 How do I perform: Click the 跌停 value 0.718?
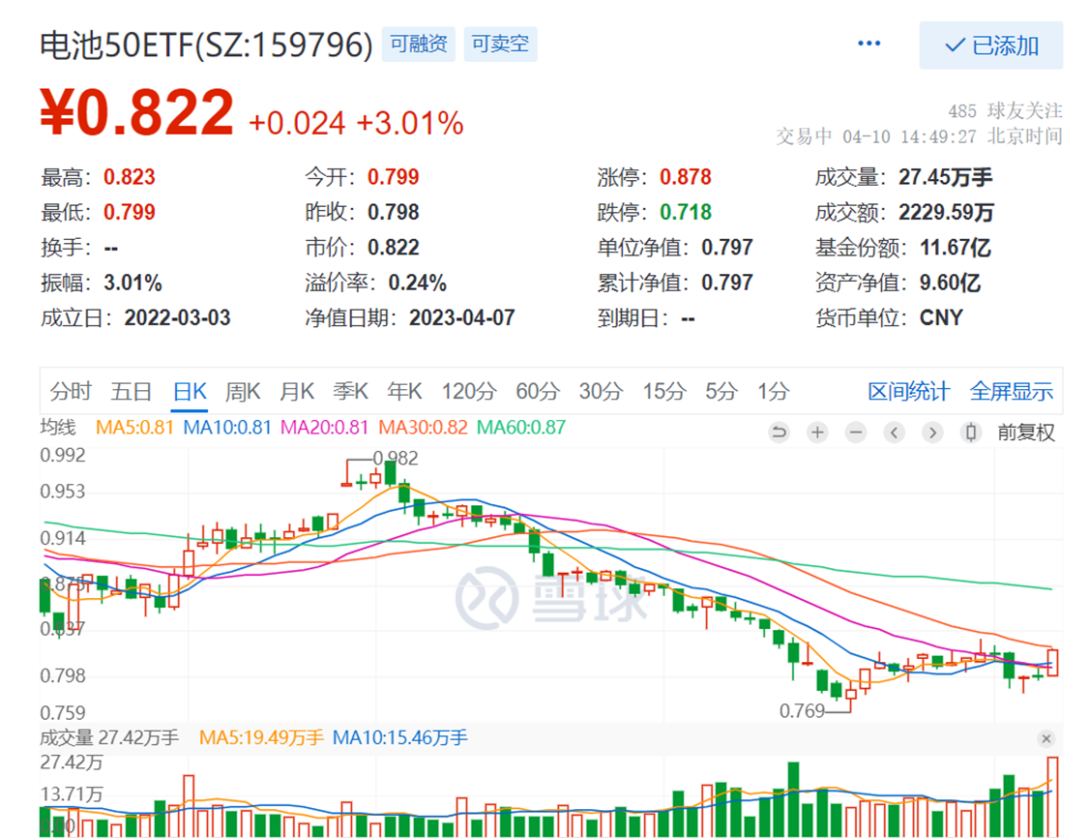(686, 212)
